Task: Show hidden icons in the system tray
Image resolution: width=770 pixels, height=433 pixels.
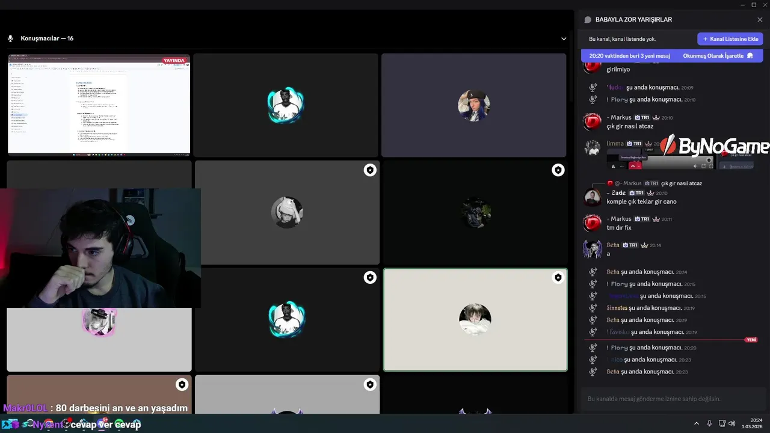Action: click(x=697, y=423)
